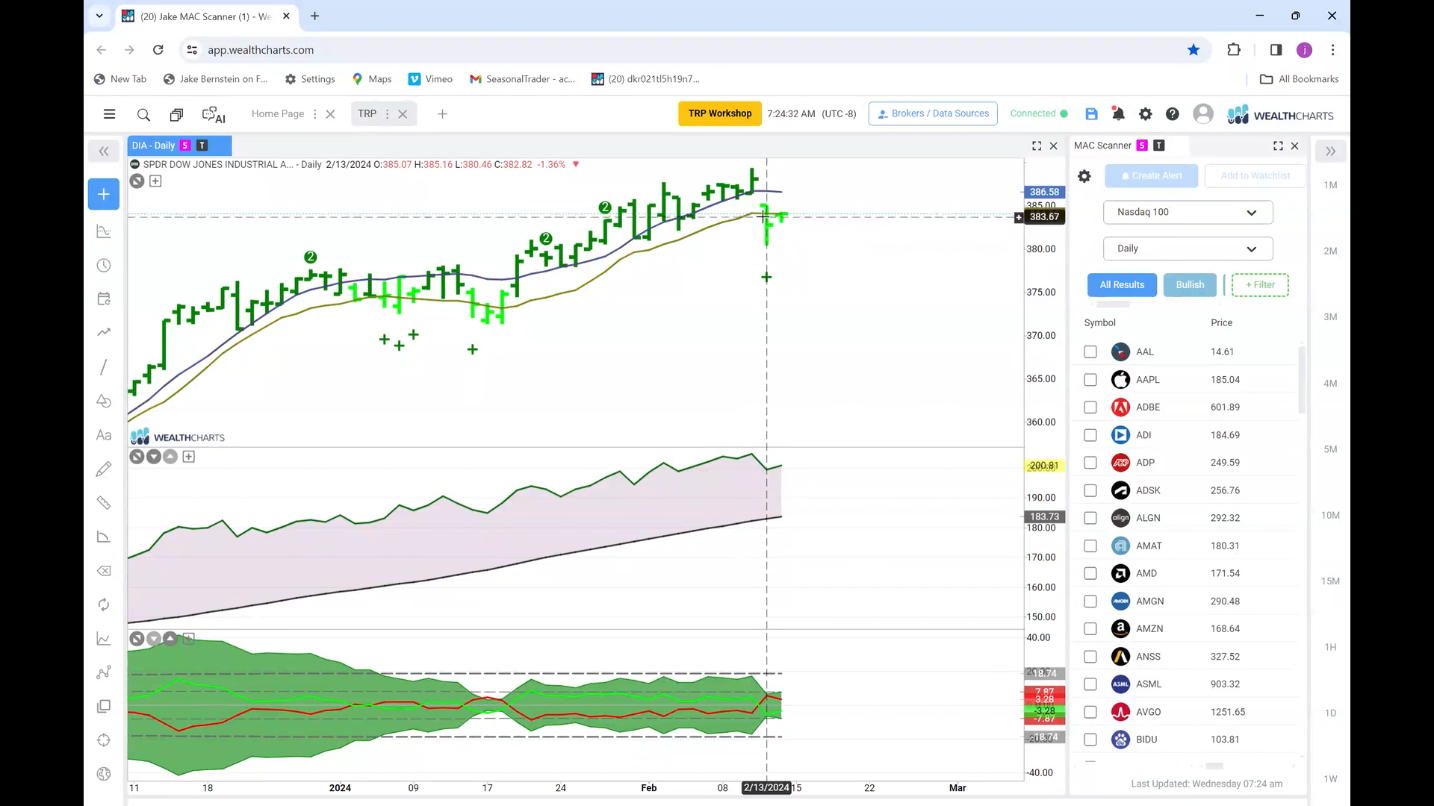1434x806 pixels.
Task: Open Brokers / Data Sources
Action: click(933, 113)
